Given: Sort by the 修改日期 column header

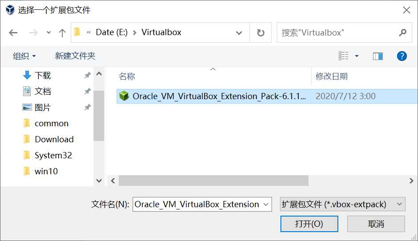Looking at the screenshot, I should [332, 76].
